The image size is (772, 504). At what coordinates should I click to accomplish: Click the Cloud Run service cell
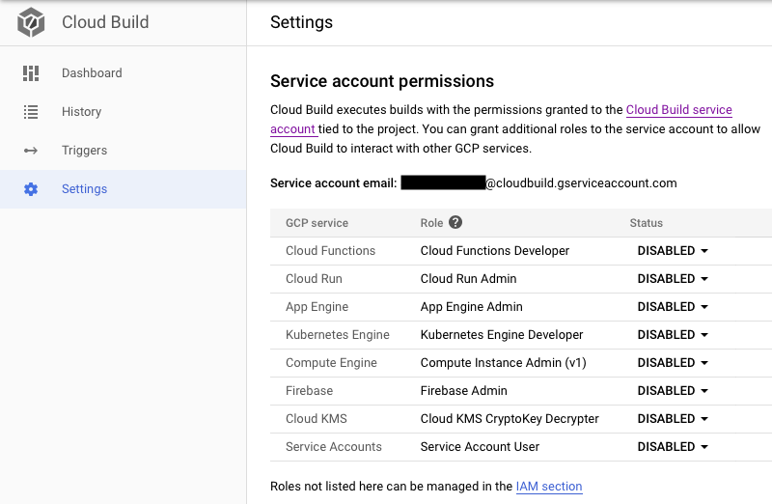point(314,279)
